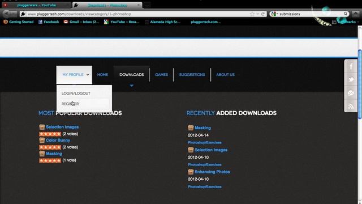
Task: Click the page vertical scrollbar thumb
Action: (360, 84)
